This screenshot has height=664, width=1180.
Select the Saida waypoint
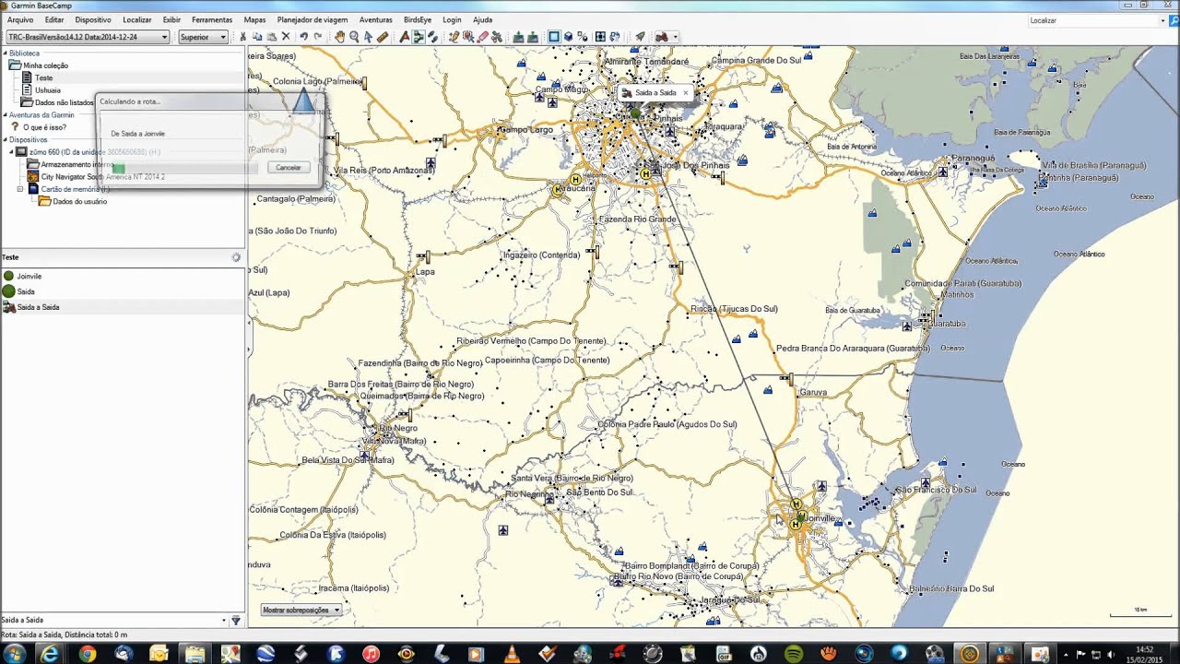click(25, 291)
